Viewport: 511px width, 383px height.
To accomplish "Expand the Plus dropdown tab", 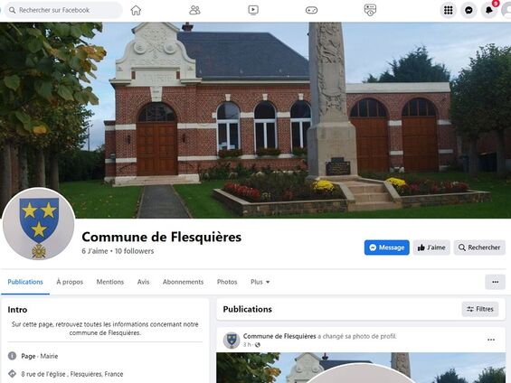I will coord(260,282).
